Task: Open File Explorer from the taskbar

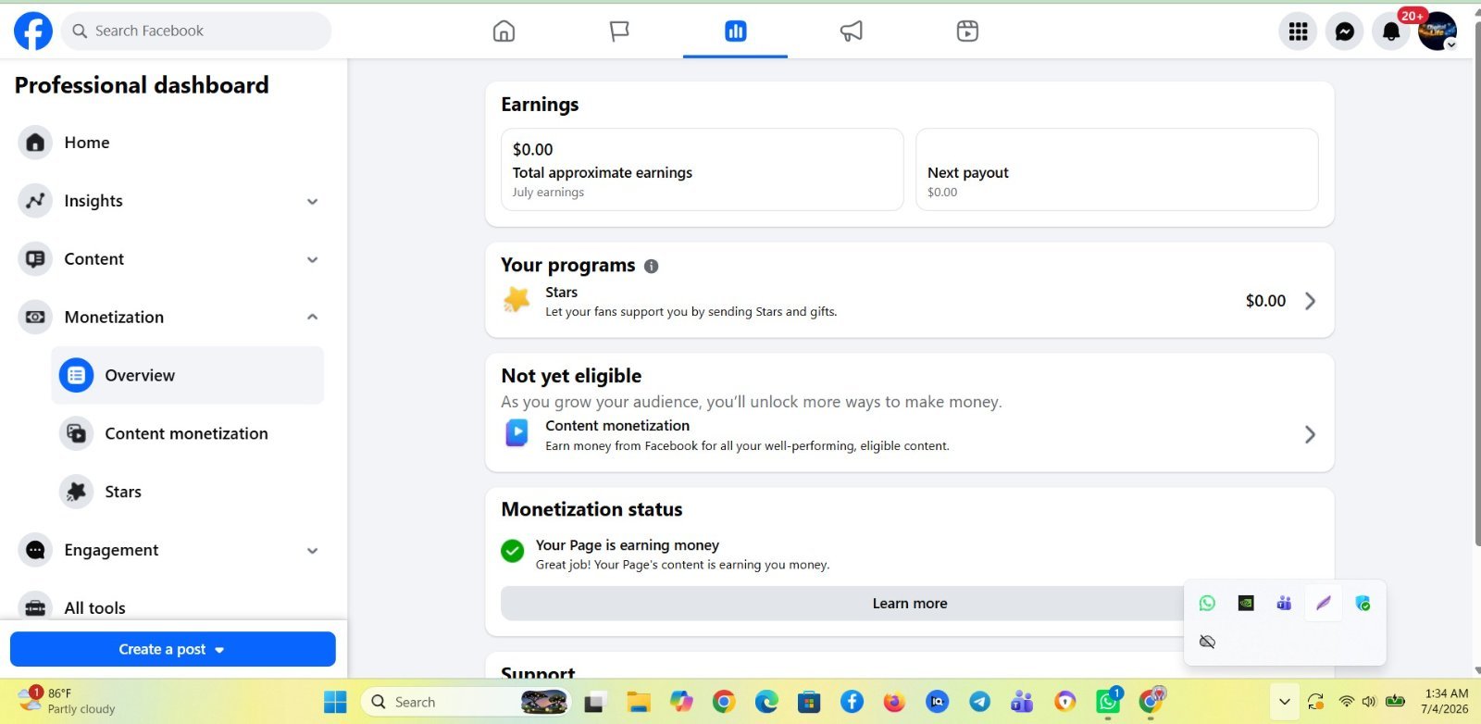Action: click(638, 703)
